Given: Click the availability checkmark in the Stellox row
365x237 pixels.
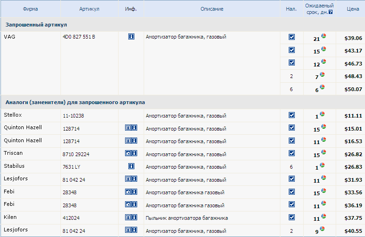Looking at the screenshot, I should [x=292, y=115].
